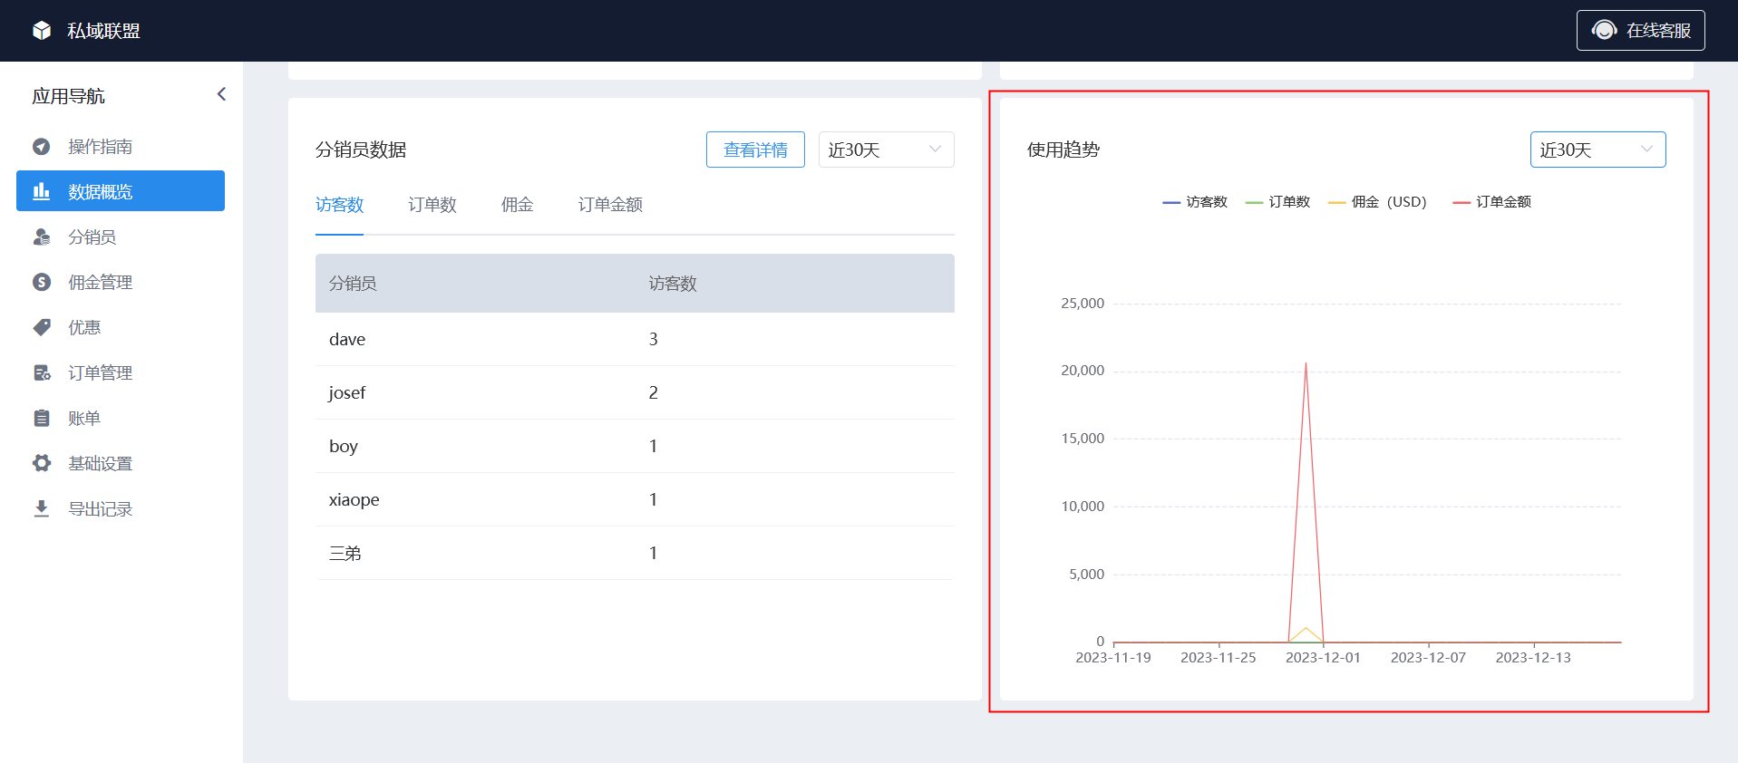
Task: Open 近30天 dropdown in 使用趋势
Action: click(x=1597, y=150)
